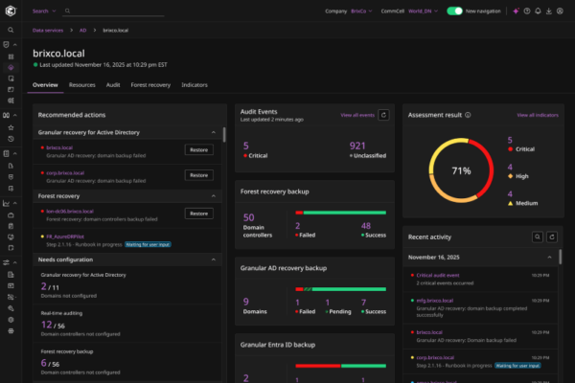Image resolution: width=575 pixels, height=383 pixels.
Task: Click the refresh icon in Recent activity
Action: pyautogui.click(x=554, y=236)
